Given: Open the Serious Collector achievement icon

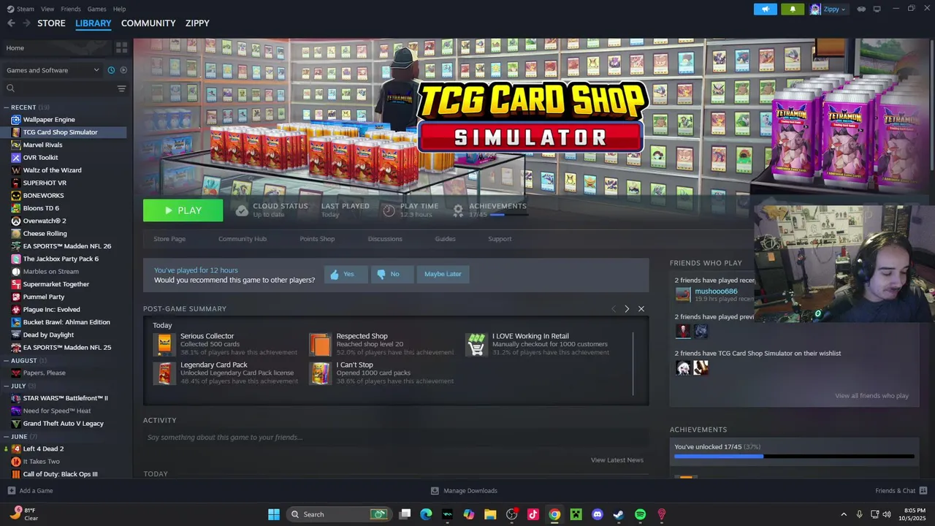Looking at the screenshot, I should (164, 345).
